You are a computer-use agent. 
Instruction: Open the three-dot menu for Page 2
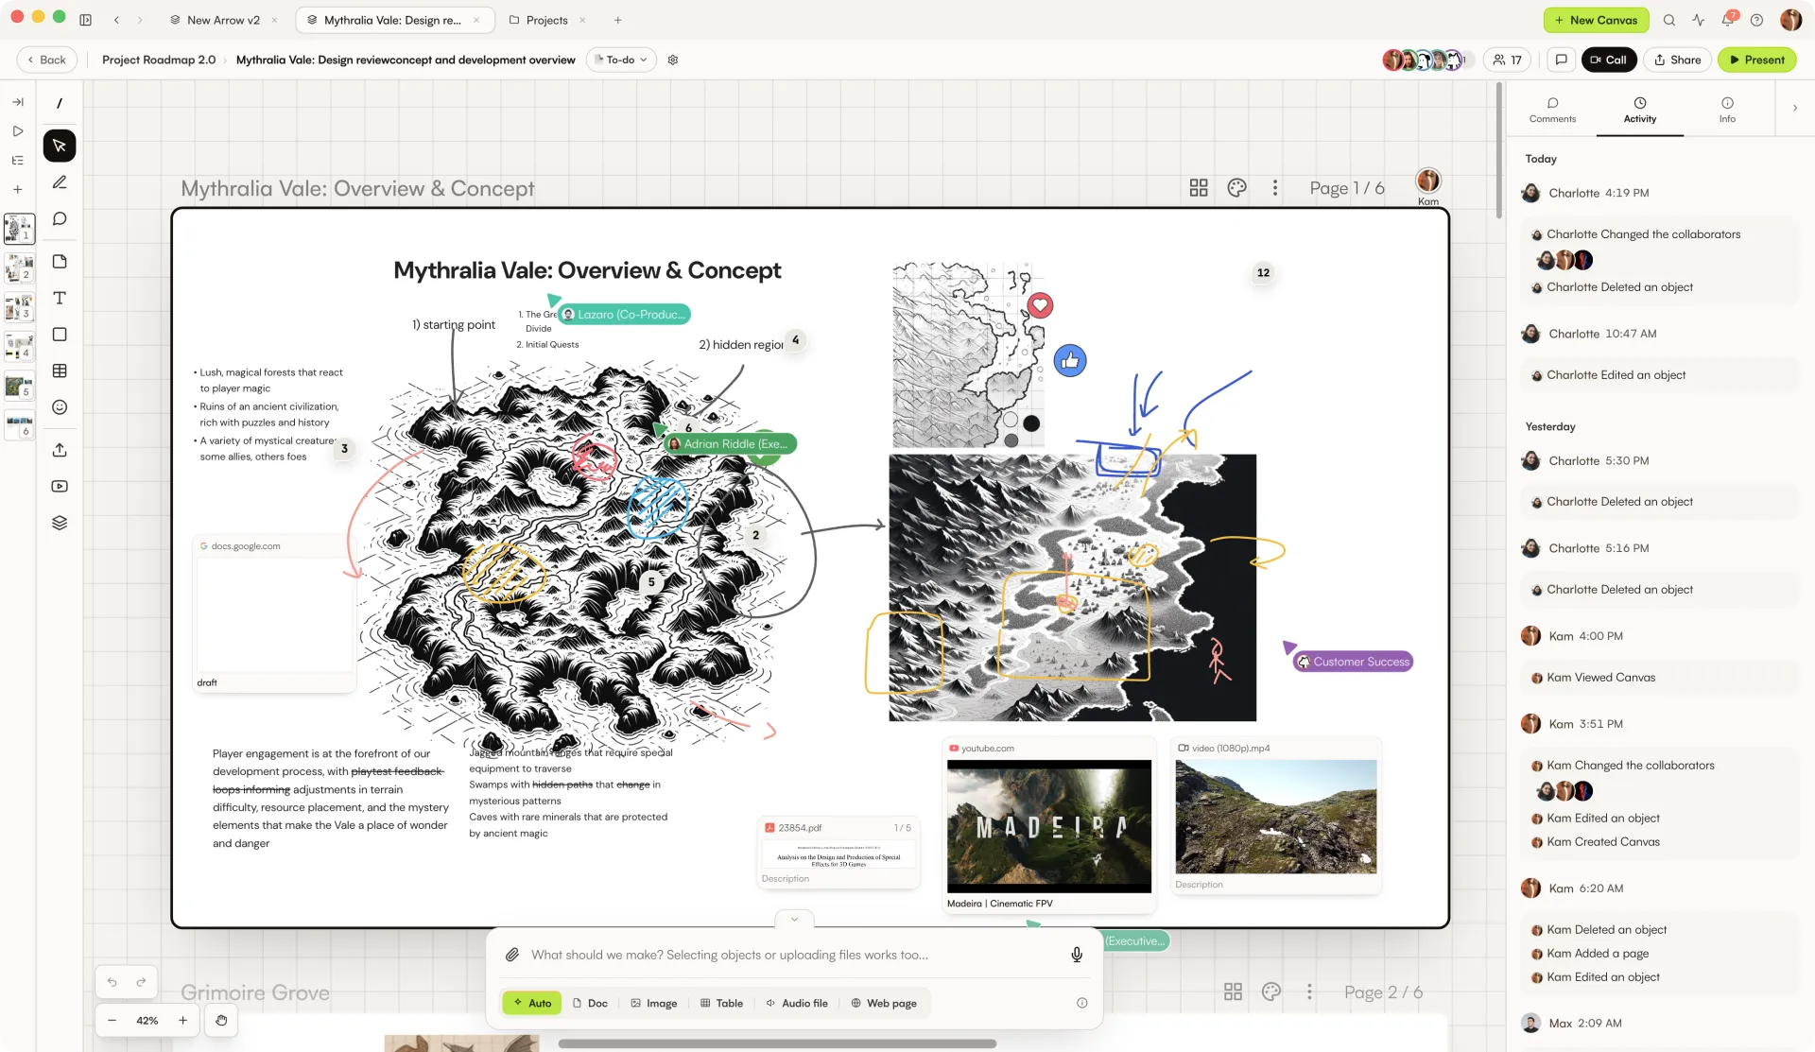[x=1309, y=992]
